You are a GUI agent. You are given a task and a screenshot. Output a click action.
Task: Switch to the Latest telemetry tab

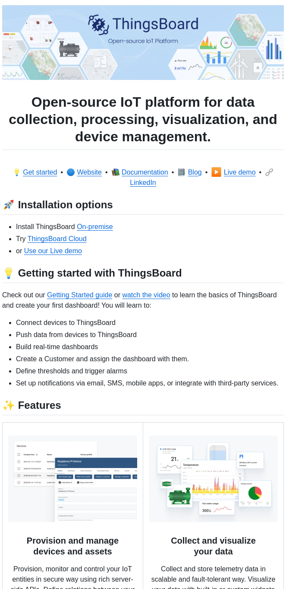click(x=85, y=470)
